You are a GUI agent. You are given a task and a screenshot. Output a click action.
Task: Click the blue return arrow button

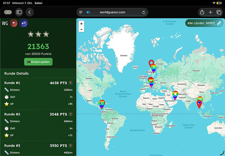(x=23, y=23)
